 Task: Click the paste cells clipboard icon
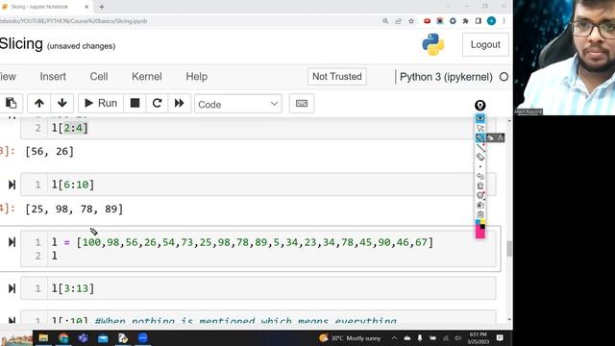click(11, 103)
